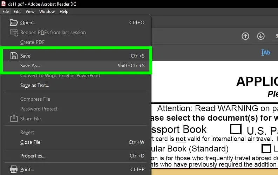Choose Password Protect menu entry

[76, 109]
